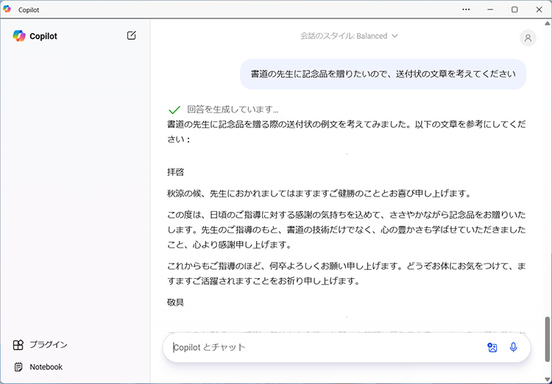Close the Copilot window
552x384 pixels.
click(x=538, y=10)
